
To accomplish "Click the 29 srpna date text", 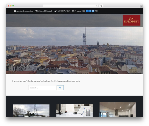I will [x=80, y=11].
